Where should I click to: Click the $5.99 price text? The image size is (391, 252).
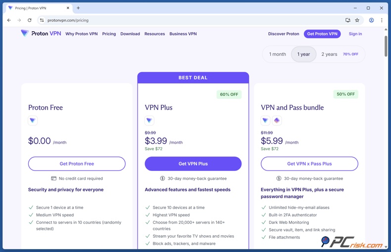[x=272, y=141]
